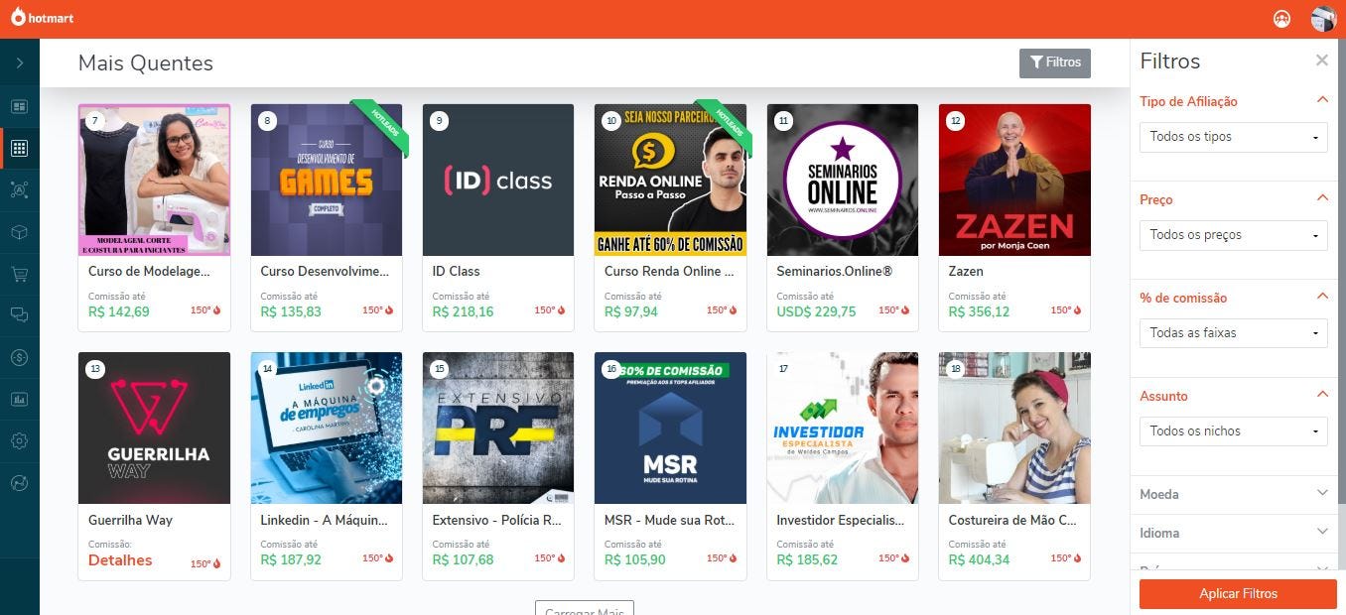Close the Filtros side panel
1346x615 pixels.
coord(1321,61)
